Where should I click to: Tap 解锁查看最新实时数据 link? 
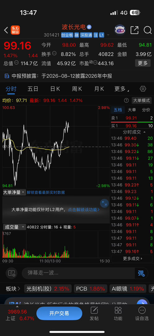click(x=46, y=193)
